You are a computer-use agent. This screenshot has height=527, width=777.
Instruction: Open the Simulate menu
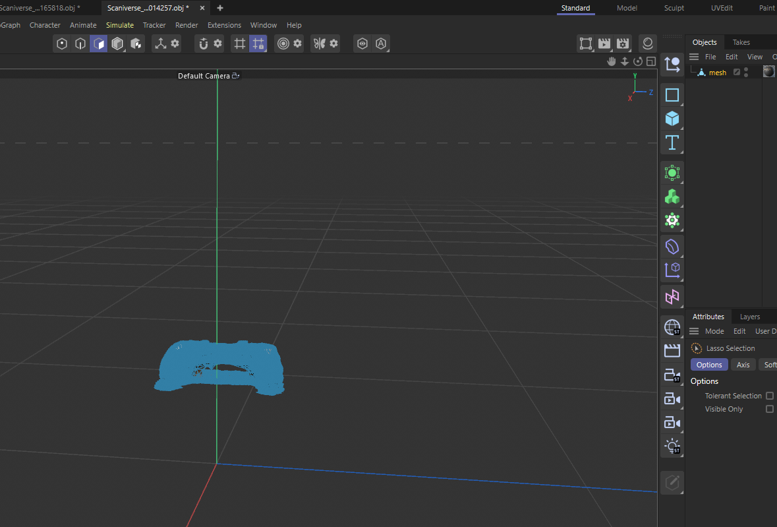[120, 24]
